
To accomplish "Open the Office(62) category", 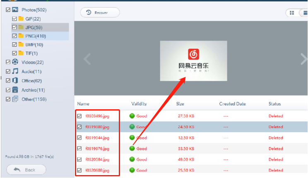I will click(31, 81).
